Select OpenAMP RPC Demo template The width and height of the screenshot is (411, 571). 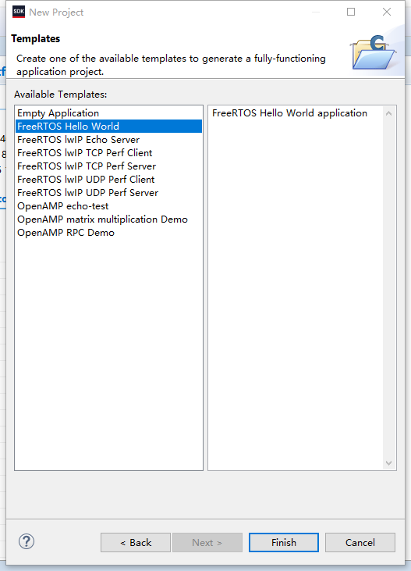(x=108, y=233)
